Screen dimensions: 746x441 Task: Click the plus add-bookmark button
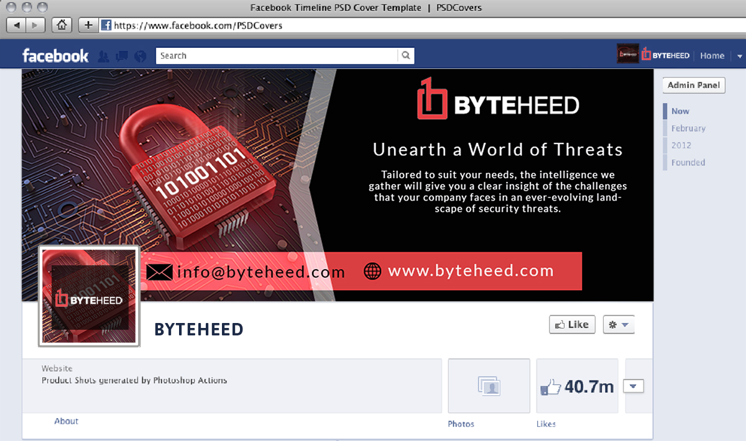click(x=89, y=25)
